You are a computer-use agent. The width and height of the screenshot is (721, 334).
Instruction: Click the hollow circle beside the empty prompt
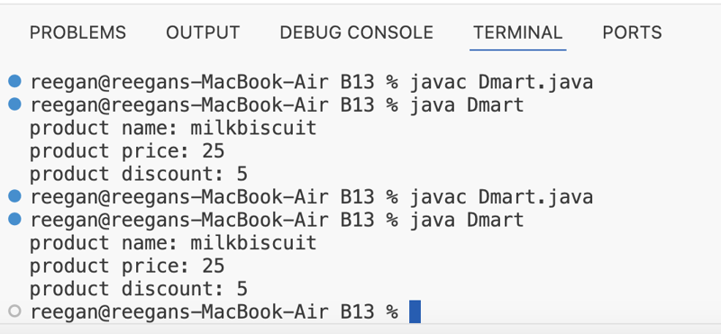[14, 311]
